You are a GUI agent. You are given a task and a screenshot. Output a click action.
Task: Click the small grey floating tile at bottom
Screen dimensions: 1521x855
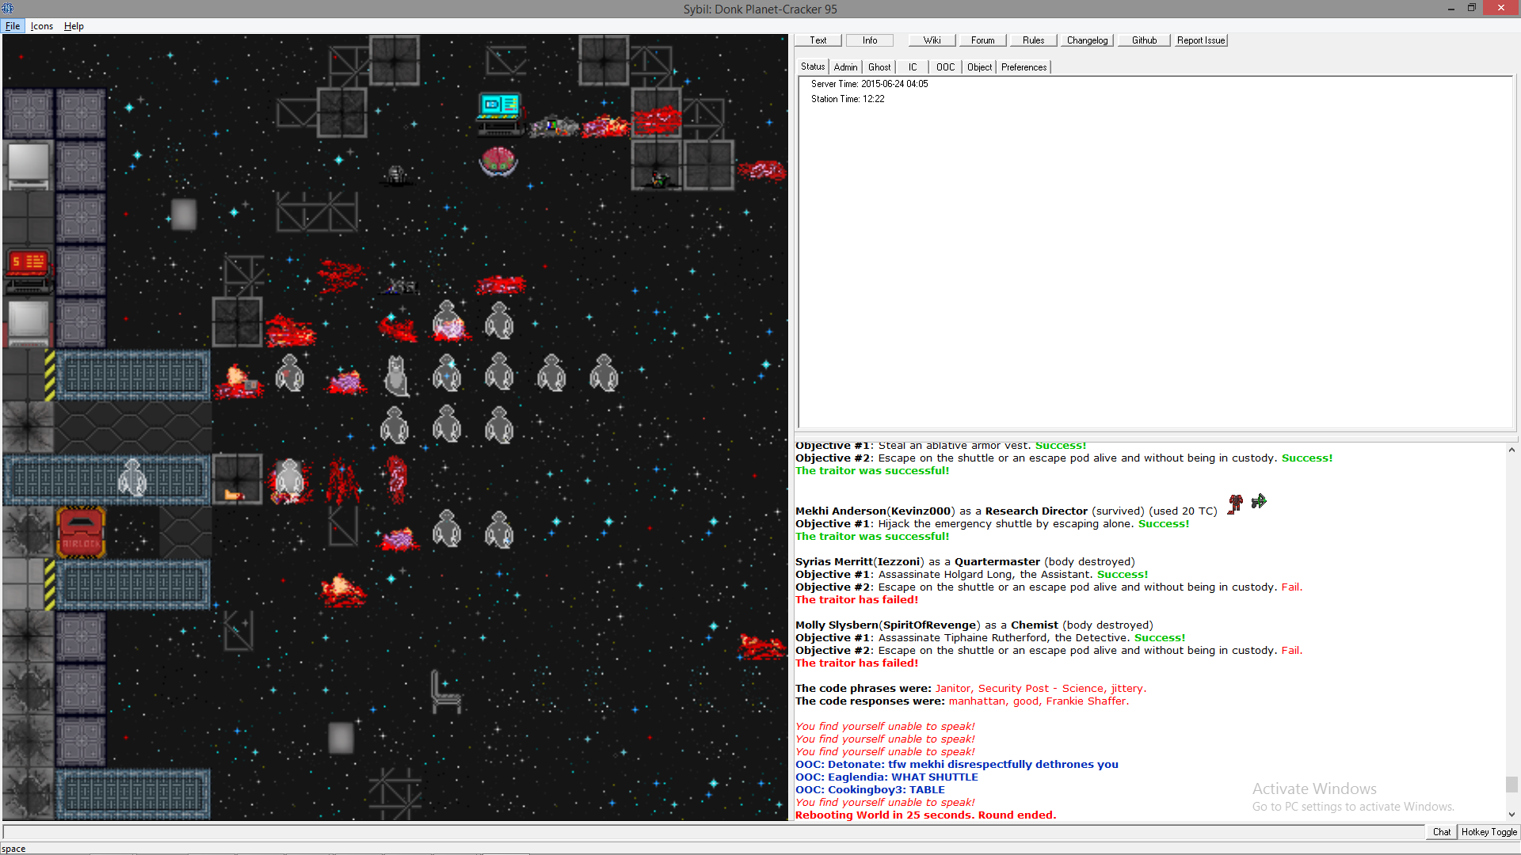341,738
